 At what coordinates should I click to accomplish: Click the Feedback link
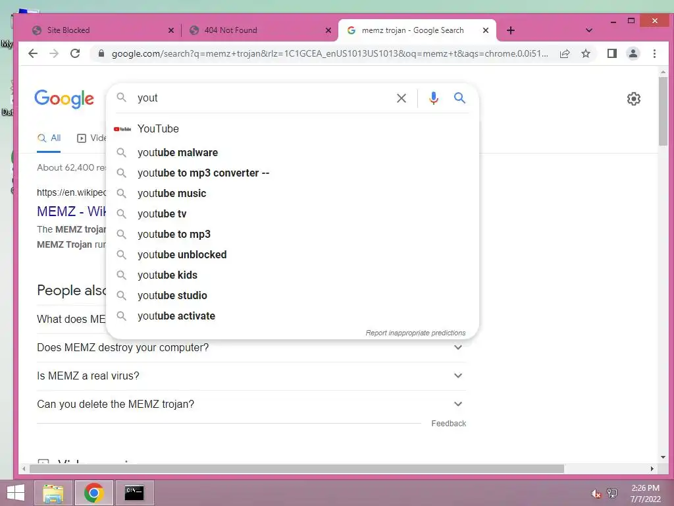click(x=448, y=424)
